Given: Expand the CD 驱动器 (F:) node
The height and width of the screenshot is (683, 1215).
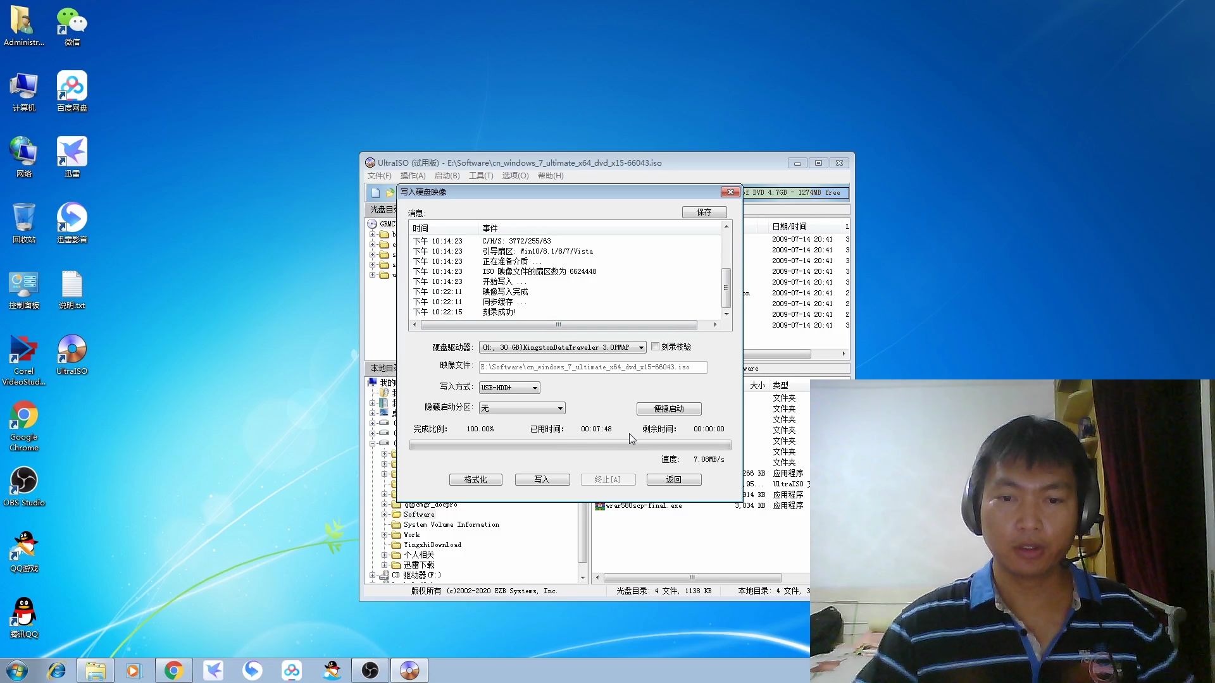Looking at the screenshot, I should (x=373, y=575).
